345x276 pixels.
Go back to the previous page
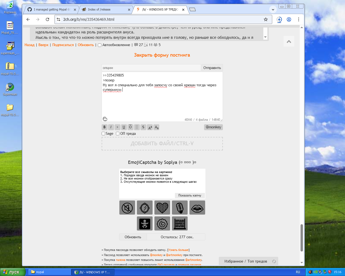pos(28,19)
